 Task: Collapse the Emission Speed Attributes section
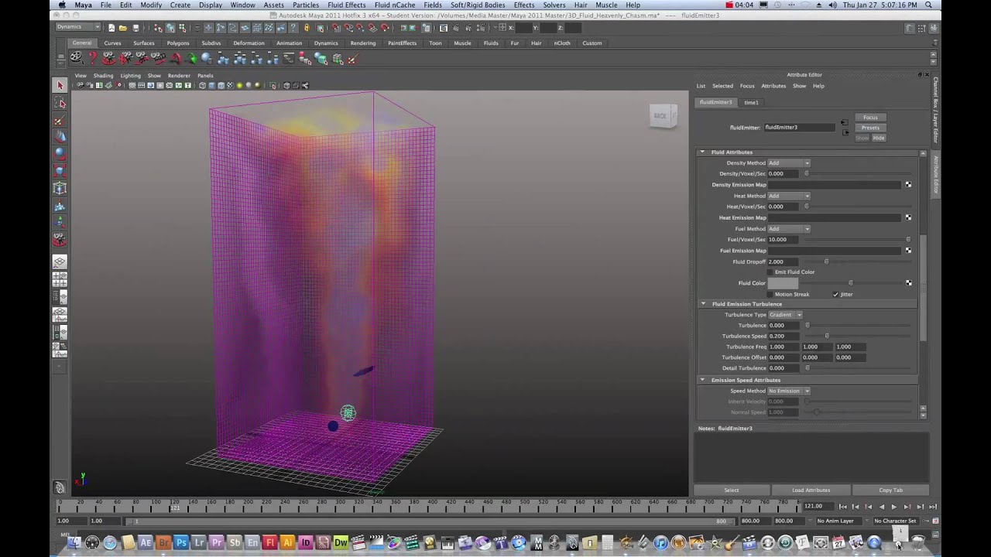coord(703,380)
